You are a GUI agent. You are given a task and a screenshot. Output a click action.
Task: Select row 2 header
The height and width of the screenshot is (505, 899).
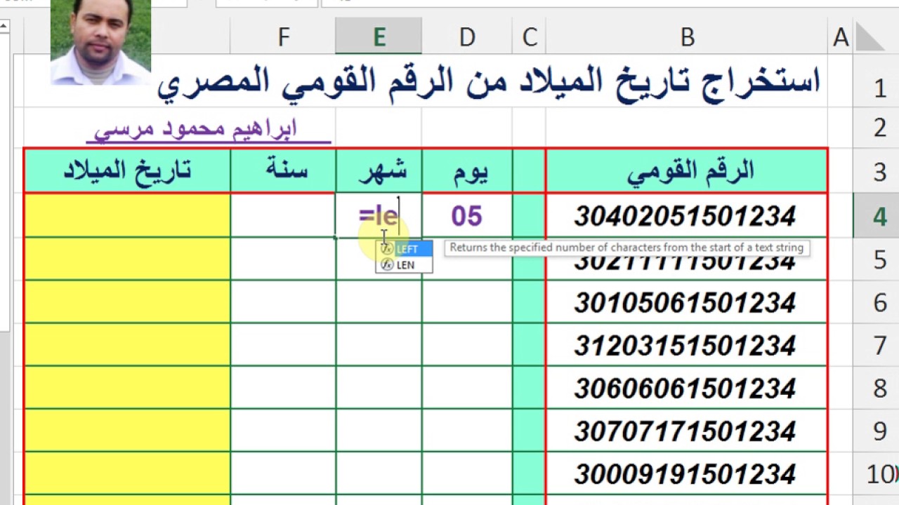(x=879, y=128)
